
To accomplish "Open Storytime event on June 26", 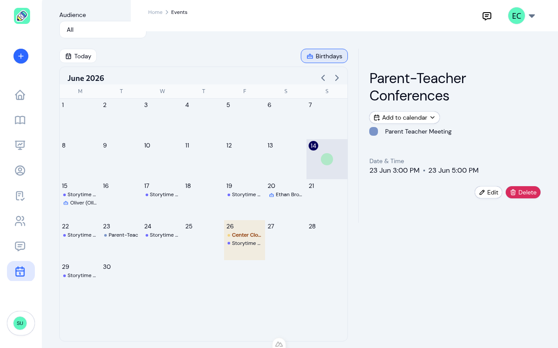I will pyautogui.click(x=244, y=243).
